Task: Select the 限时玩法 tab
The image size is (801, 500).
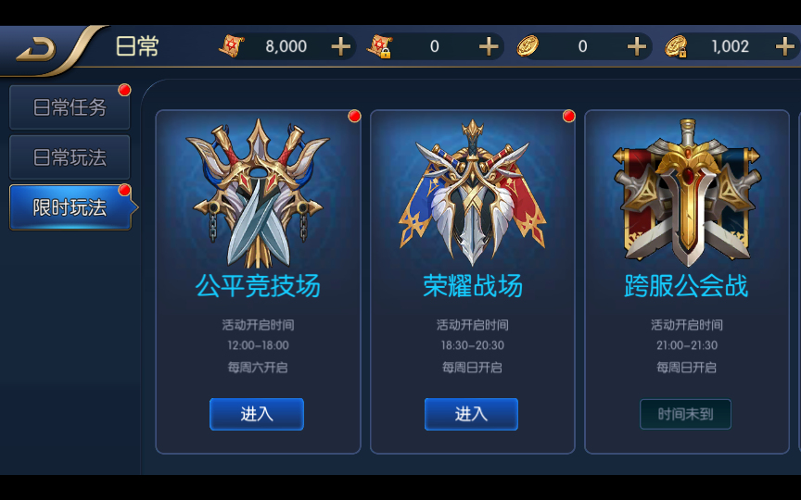Action: [70, 207]
